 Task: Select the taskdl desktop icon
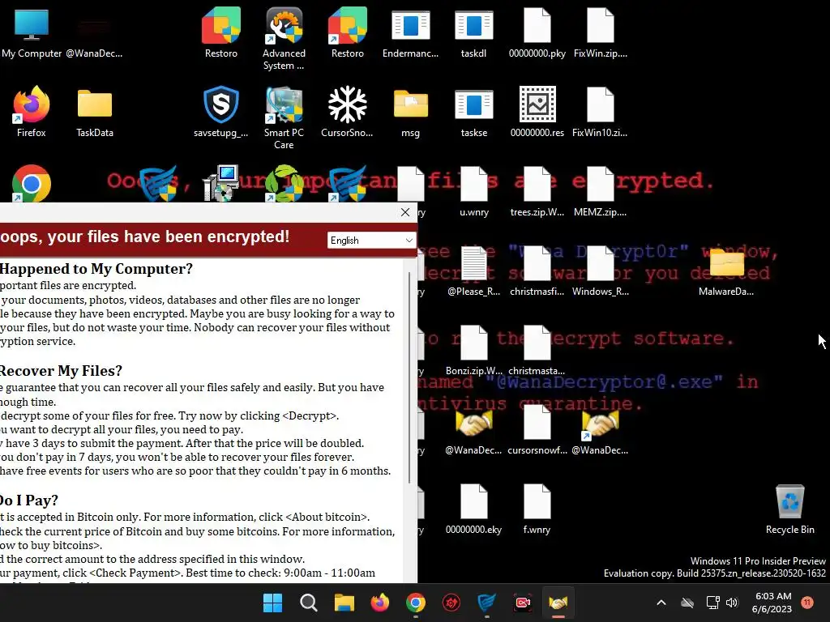point(473,33)
